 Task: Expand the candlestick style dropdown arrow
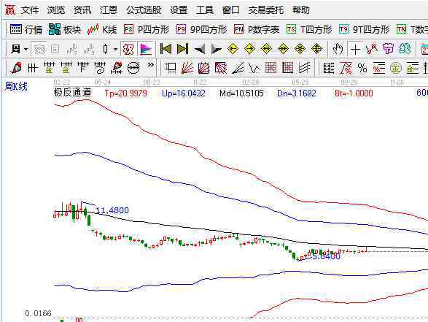pyautogui.click(x=116, y=50)
